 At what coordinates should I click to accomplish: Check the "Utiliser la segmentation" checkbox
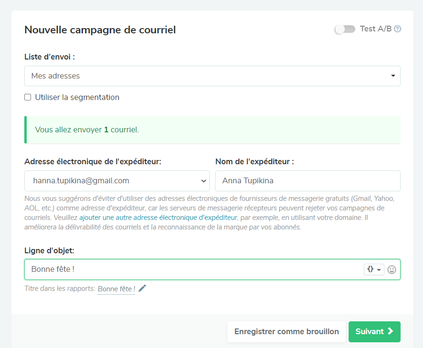pos(28,97)
